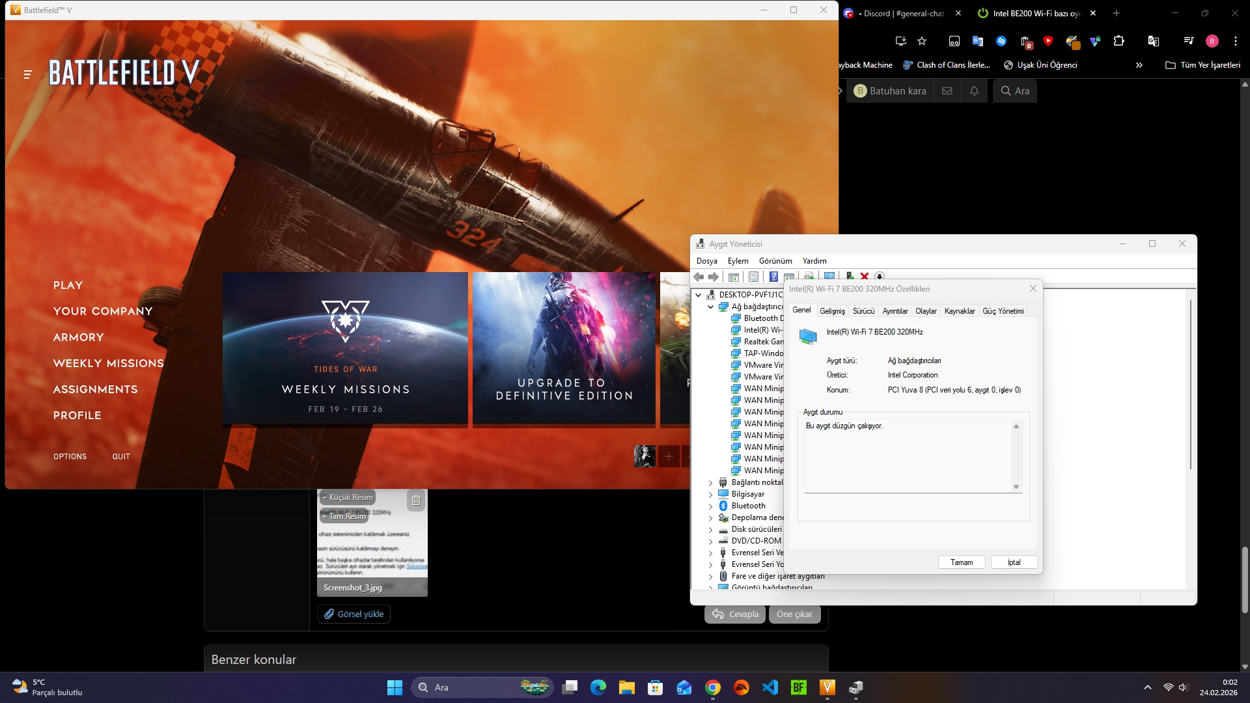This screenshot has width=1250, height=703.
Task: Open Chrome media control icon
Action: point(1189,41)
